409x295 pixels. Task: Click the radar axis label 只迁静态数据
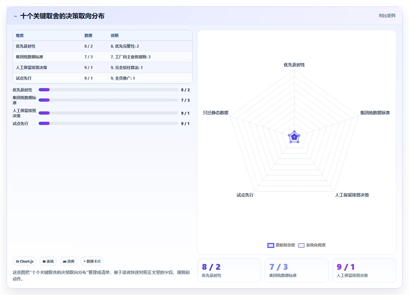[x=216, y=113]
